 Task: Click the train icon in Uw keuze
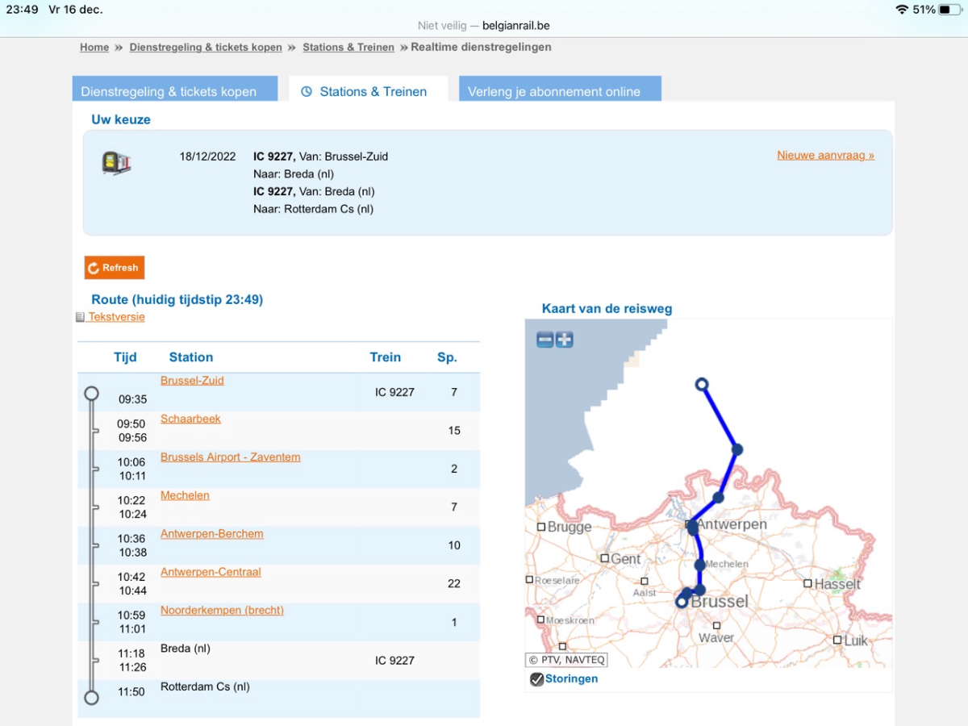(116, 163)
